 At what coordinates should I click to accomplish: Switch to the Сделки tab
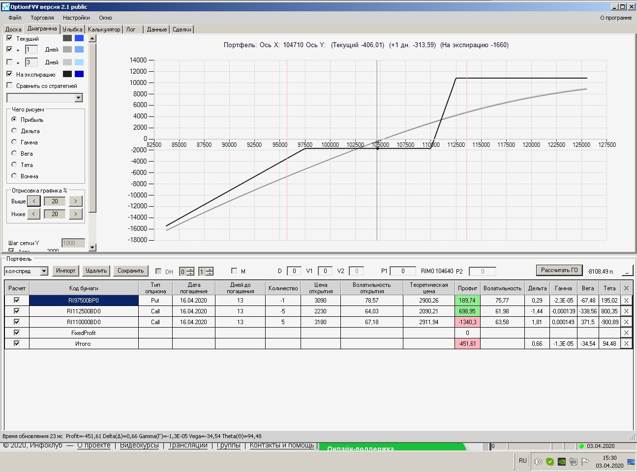(x=182, y=29)
